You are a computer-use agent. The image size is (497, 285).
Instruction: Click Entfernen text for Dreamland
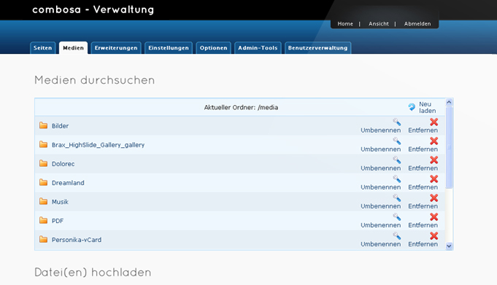(x=423, y=187)
